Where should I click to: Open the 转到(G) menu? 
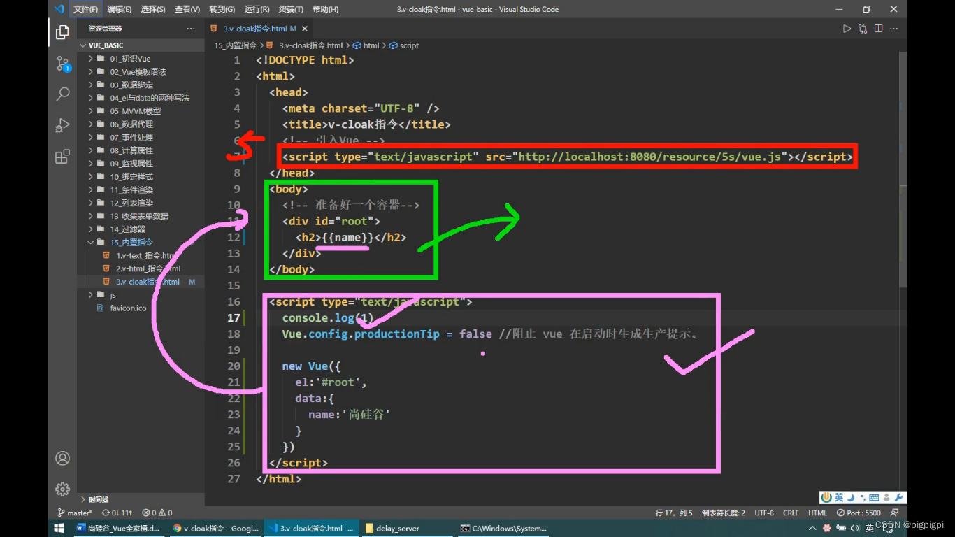coord(222,9)
